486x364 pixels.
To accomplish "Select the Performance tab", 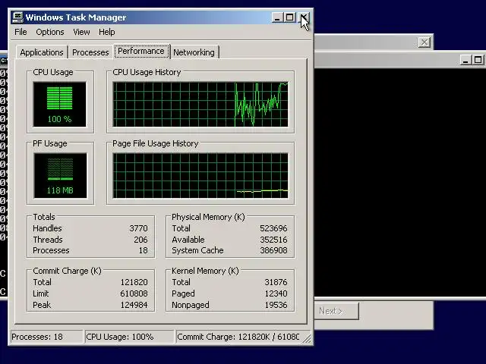I will click(141, 51).
